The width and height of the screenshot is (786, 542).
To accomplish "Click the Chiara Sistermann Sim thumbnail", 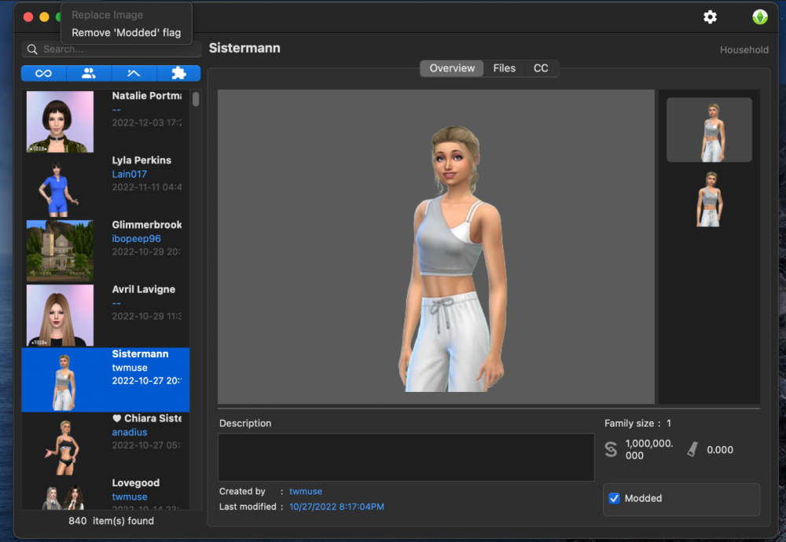I will (63, 447).
